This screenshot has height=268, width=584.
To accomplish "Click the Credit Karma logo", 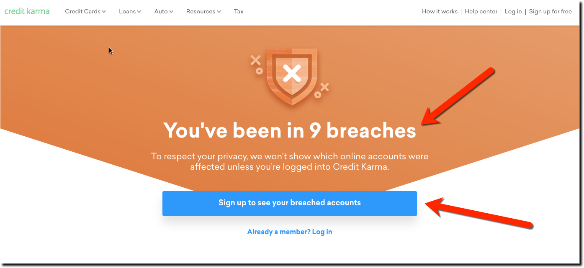I will (x=27, y=11).
